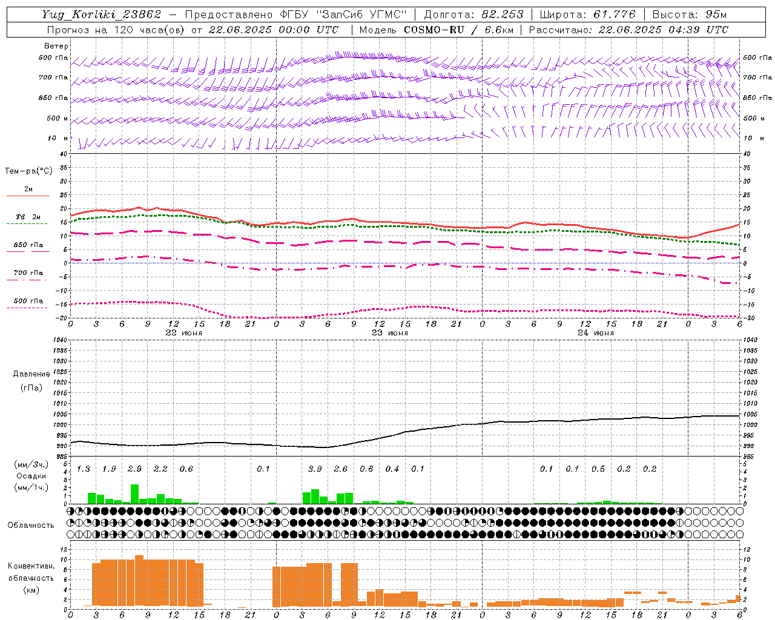Viewport: 775px width, 620px height.
Task: Select the 1.3 precipitation total
Action: 83,469
